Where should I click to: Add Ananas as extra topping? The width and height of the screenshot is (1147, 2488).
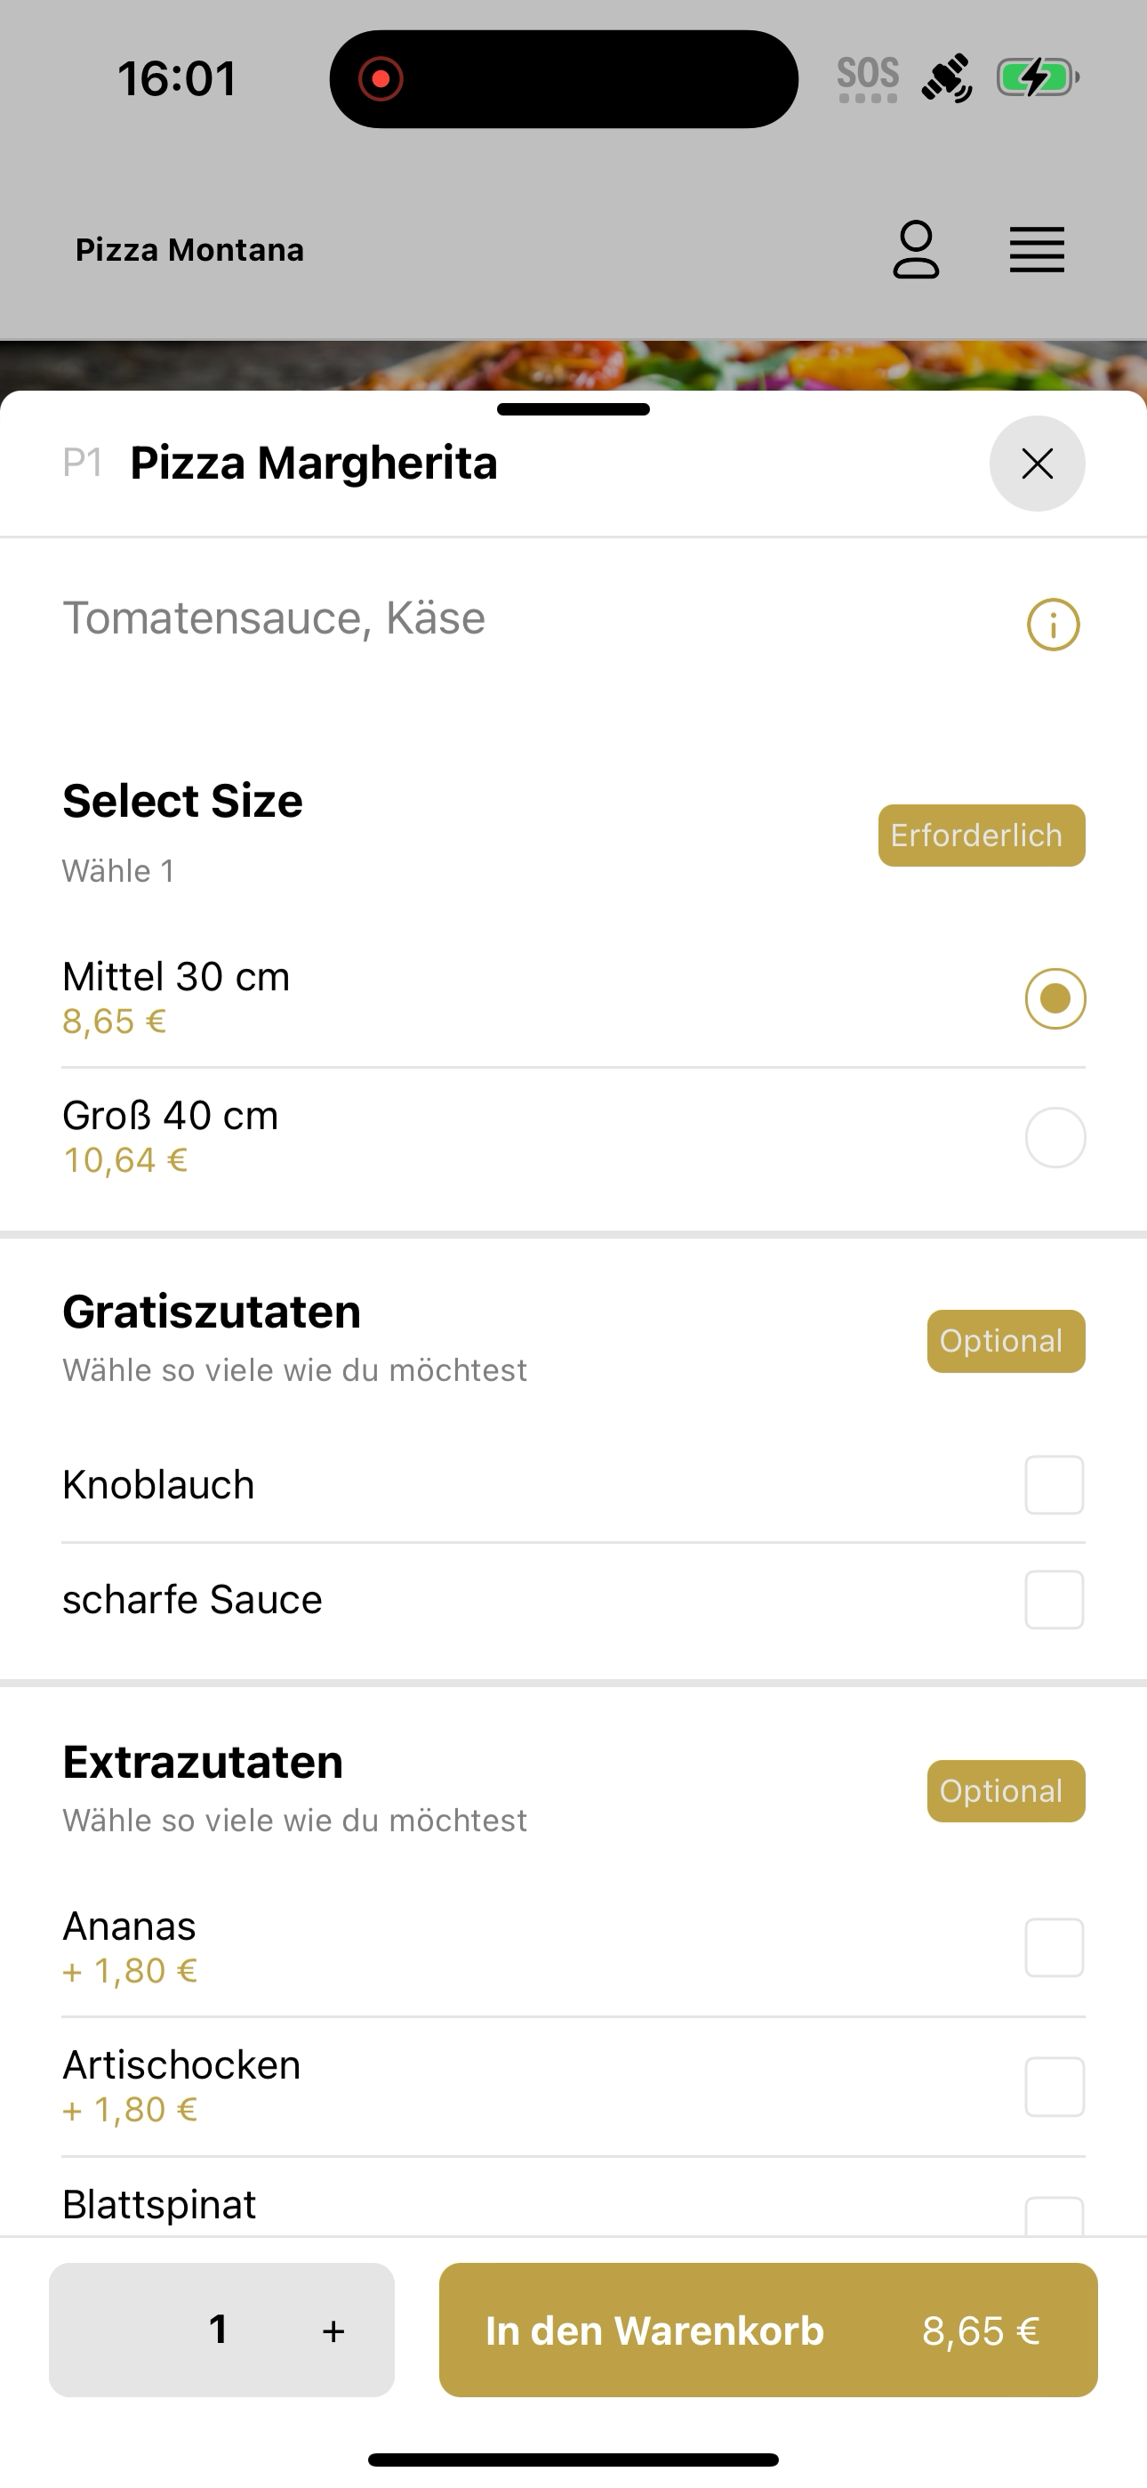click(1055, 1947)
